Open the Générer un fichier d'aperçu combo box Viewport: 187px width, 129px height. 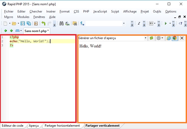112,38
